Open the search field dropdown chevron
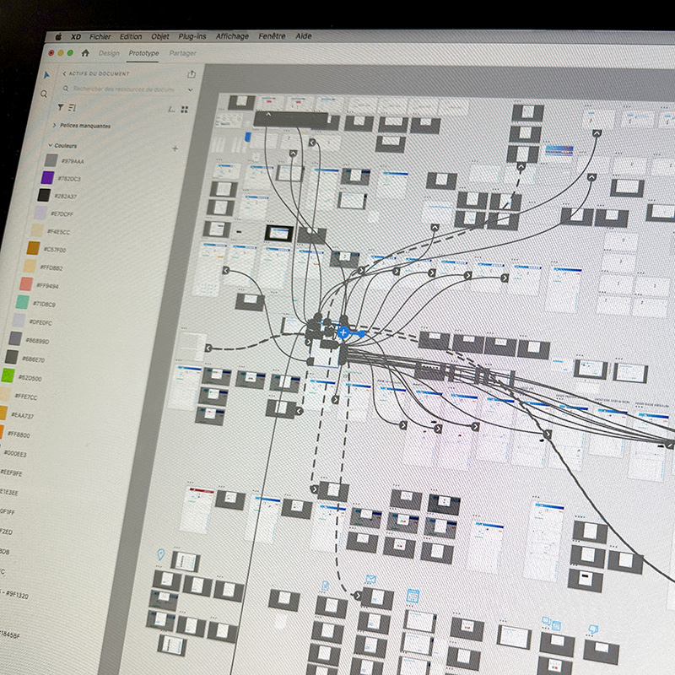675x675 pixels. pyautogui.click(x=190, y=89)
